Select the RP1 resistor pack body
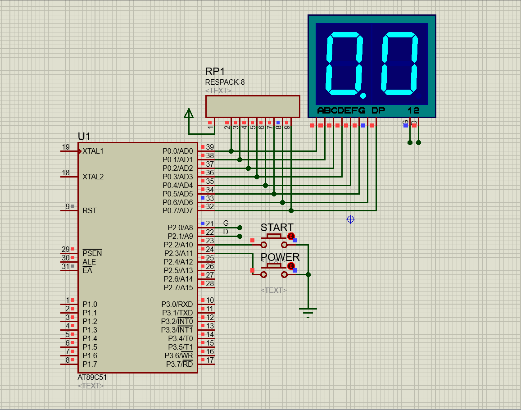This screenshot has width=521, height=410. pos(252,107)
